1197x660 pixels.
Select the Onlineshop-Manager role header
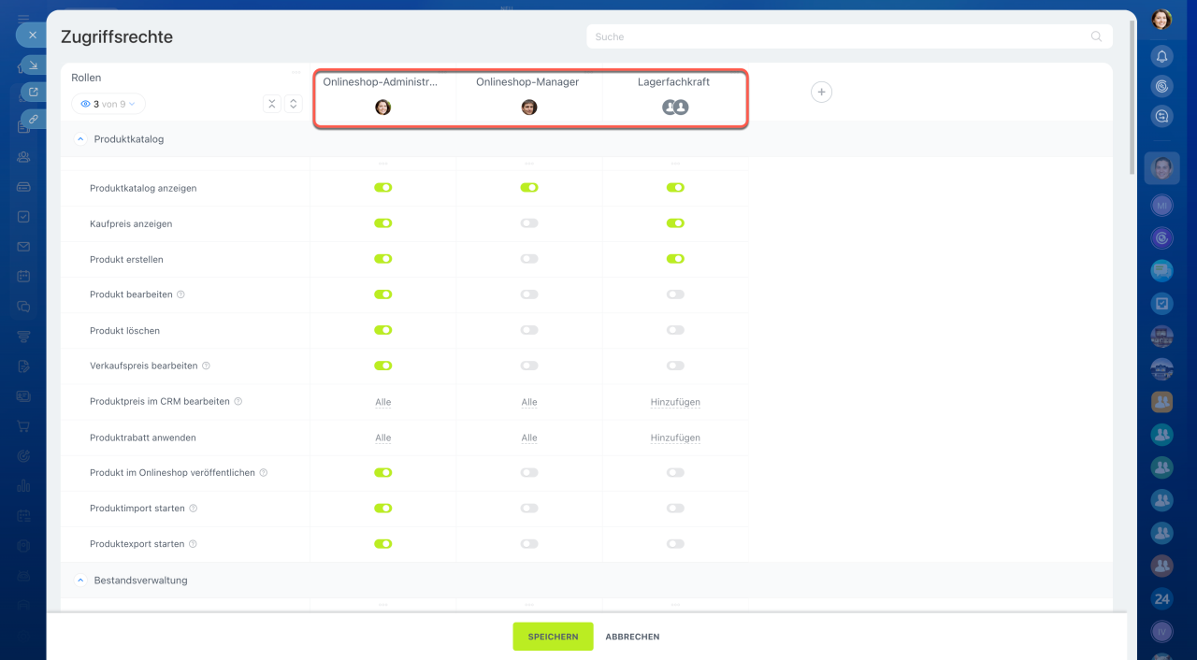point(527,82)
